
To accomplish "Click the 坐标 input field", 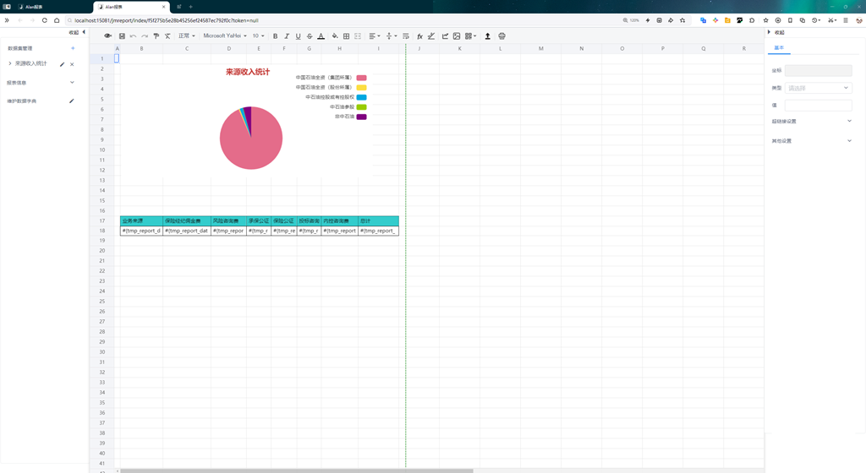I will tap(819, 71).
